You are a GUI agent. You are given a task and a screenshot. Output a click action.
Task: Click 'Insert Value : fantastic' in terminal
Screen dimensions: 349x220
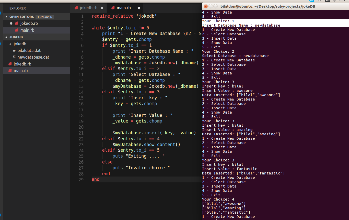pyautogui.click(x=230, y=169)
